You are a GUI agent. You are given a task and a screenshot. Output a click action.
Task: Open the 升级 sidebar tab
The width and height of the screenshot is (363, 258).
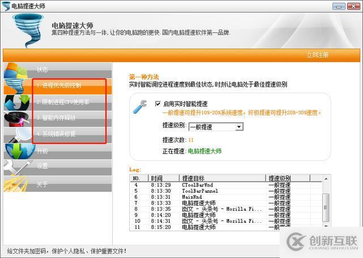pyautogui.click(x=58, y=151)
